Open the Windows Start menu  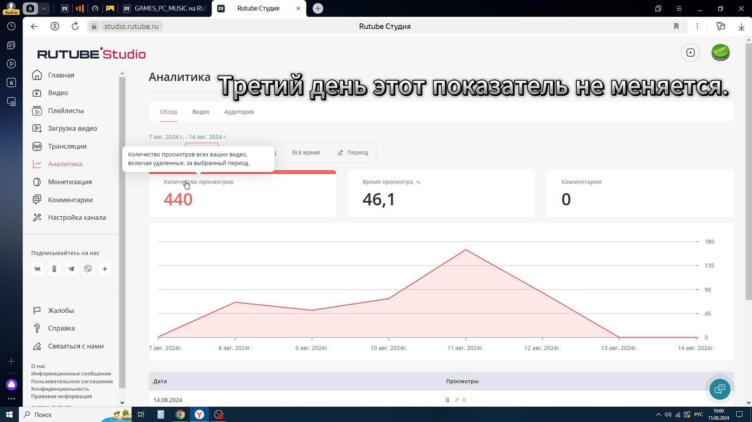[x=9, y=415]
